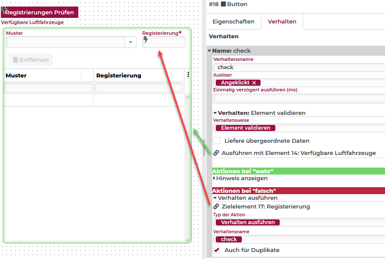Remove the Angeklickt trigger via its x
This screenshot has width=385, height=259.
[254, 83]
